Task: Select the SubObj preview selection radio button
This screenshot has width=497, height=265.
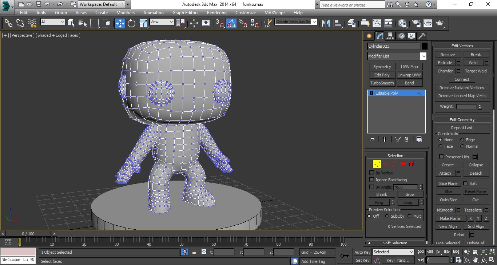Action: tap(387, 216)
